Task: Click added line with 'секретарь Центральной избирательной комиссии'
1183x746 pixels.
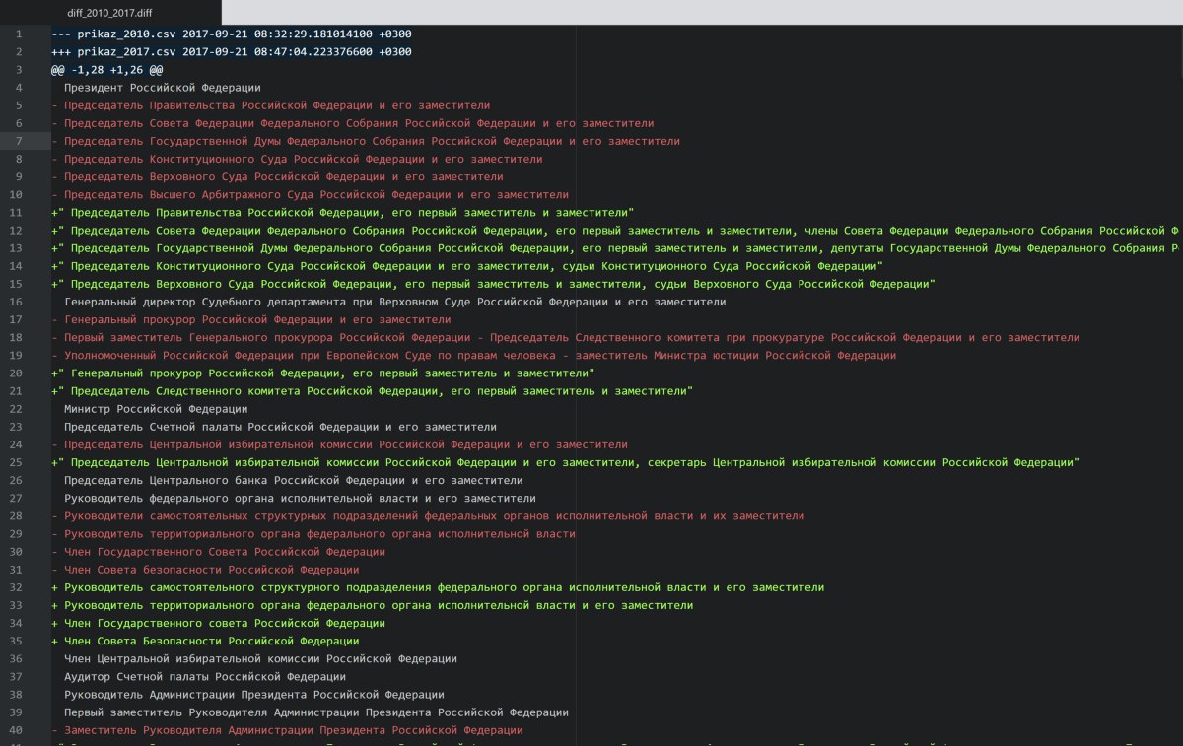Action: [566, 462]
